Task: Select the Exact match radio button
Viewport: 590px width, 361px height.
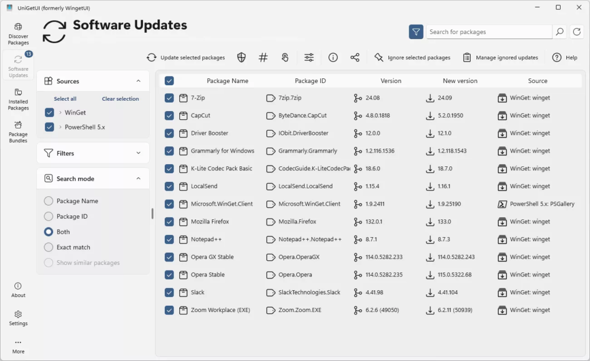Action: [49, 248]
